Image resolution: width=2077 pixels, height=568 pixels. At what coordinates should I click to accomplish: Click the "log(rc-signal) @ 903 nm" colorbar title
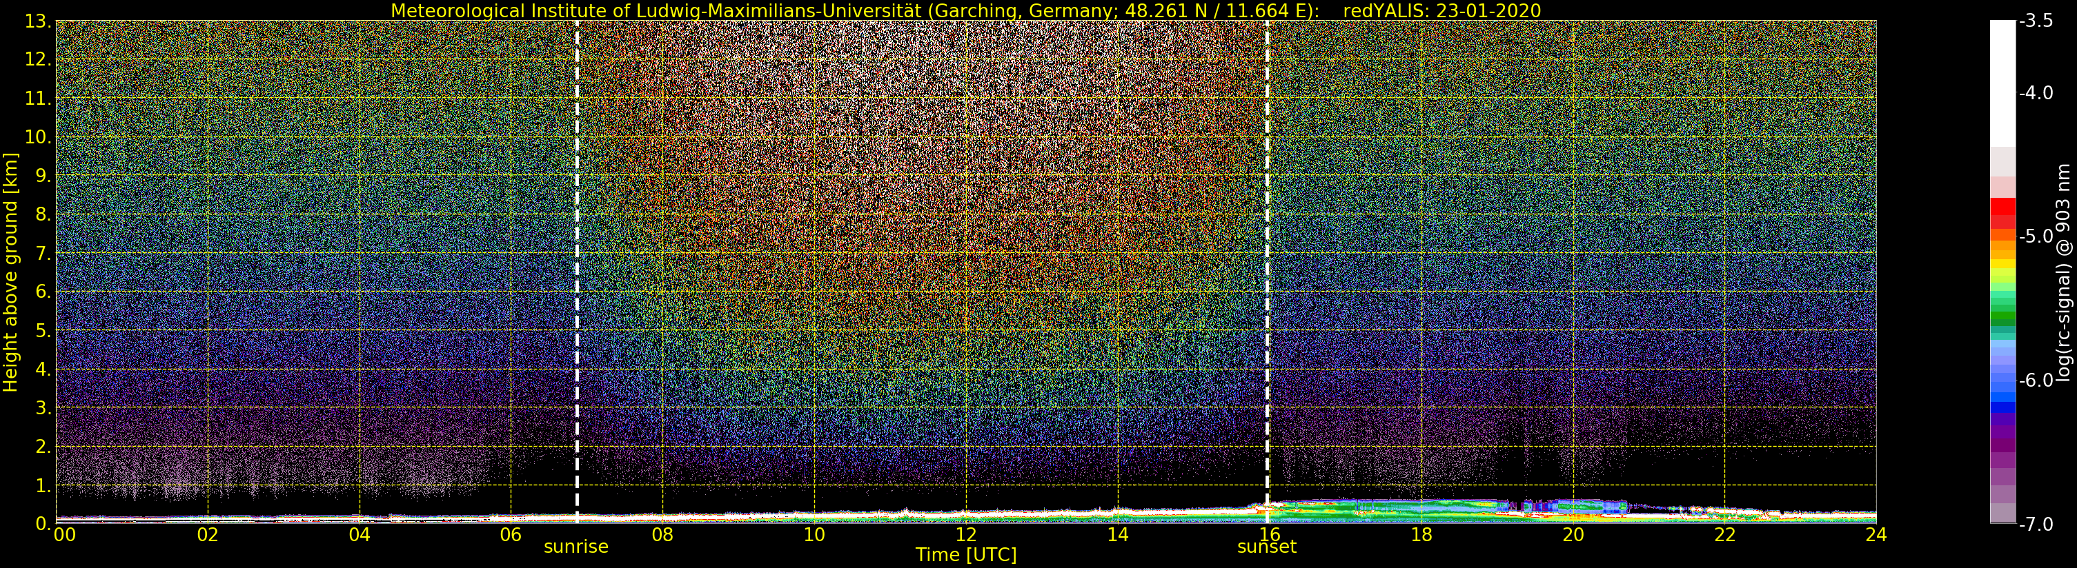[2063, 272]
